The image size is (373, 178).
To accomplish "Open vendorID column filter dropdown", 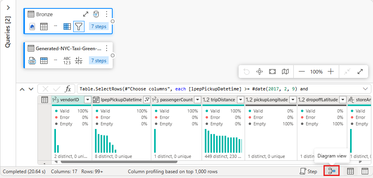I will [x=88, y=100].
